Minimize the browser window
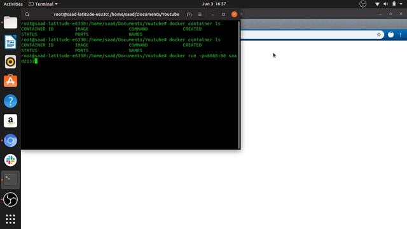 [380, 14]
